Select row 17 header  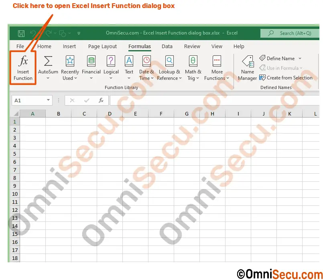pos(15,250)
